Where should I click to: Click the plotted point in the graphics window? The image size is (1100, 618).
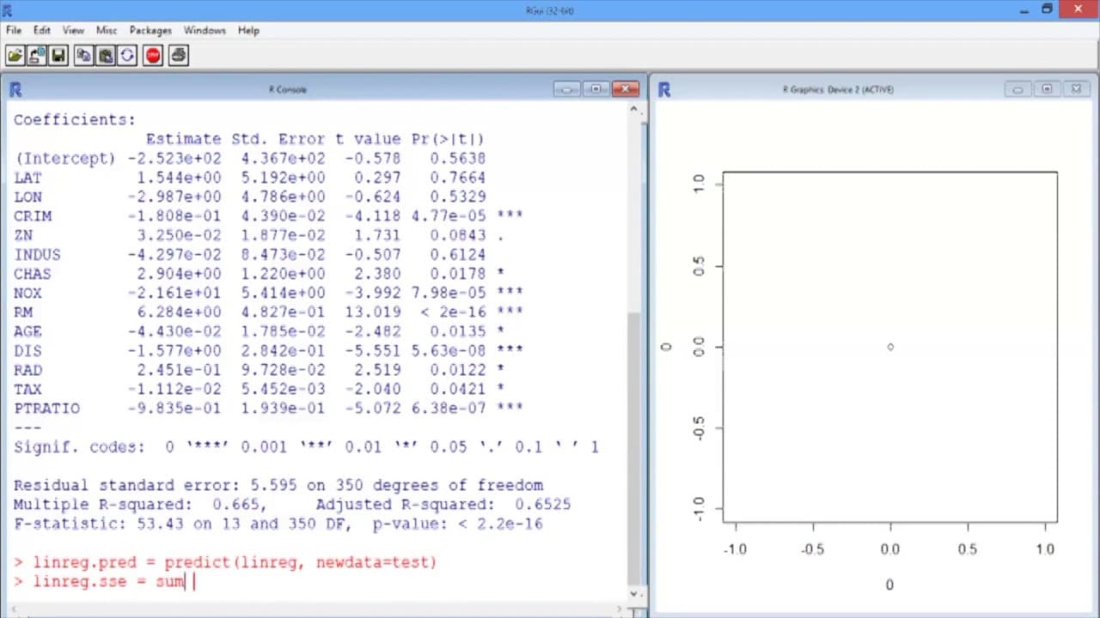click(890, 347)
